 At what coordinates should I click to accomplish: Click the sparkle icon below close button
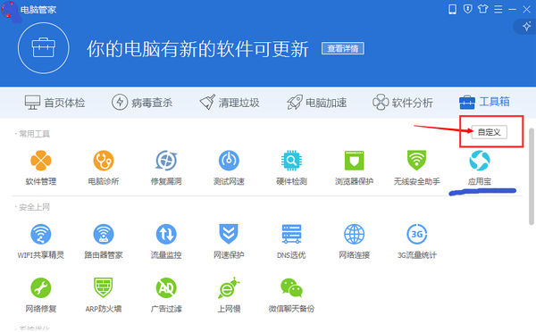[x=527, y=26]
